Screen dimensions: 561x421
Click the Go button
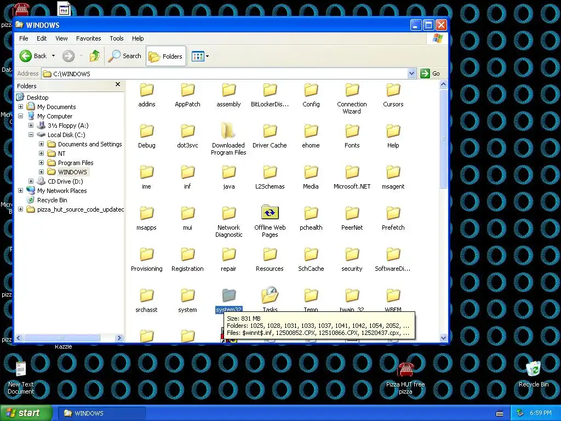(430, 73)
